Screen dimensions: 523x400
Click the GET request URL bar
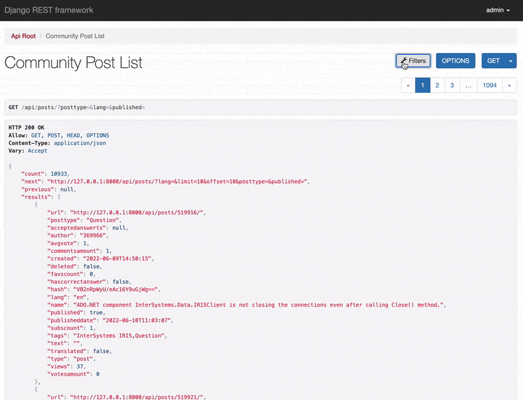(x=261, y=107)
